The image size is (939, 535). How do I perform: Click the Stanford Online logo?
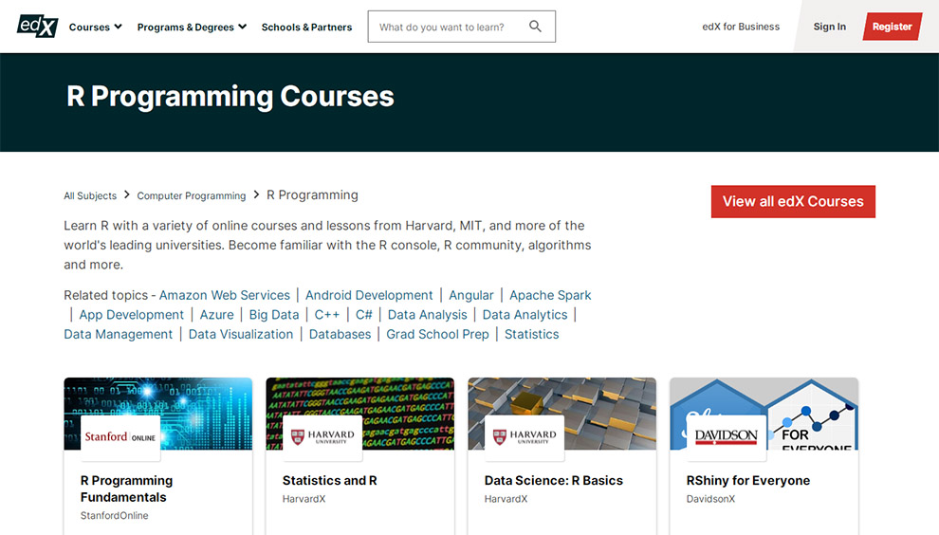[120, 437]
